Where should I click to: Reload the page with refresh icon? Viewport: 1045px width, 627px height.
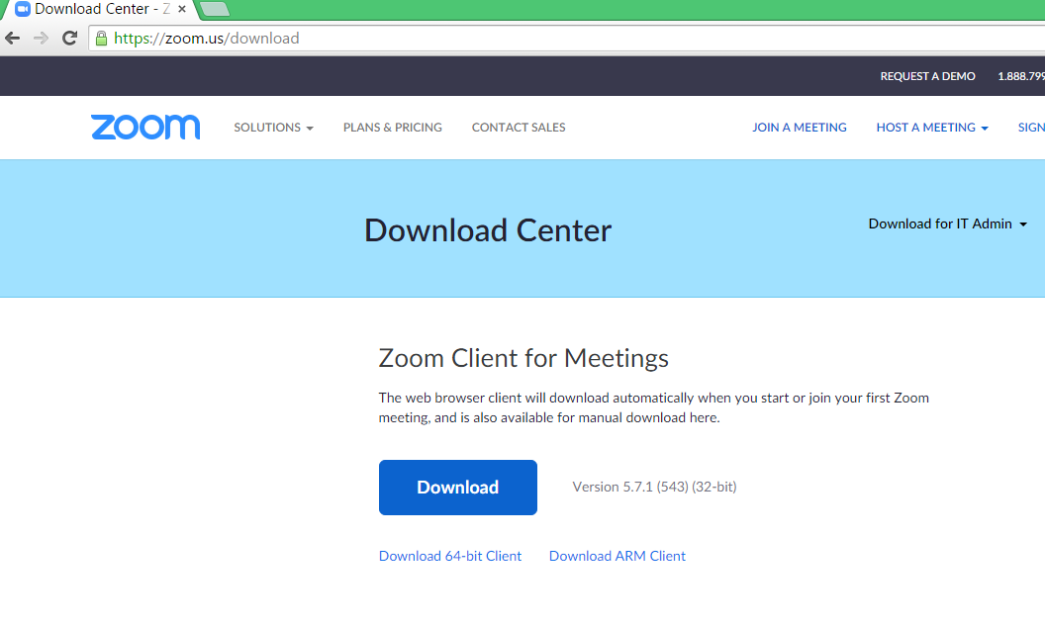pyautogui.click(x=69, y=38)
